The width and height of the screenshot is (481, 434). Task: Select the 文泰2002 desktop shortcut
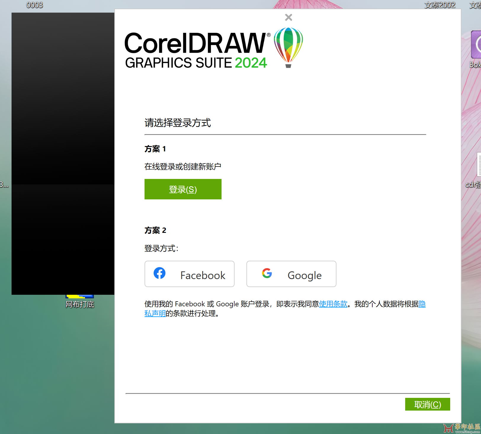click(440, 5)
